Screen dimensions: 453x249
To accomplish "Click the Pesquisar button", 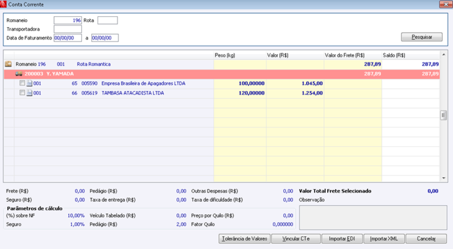I will (x=422, y=37).
